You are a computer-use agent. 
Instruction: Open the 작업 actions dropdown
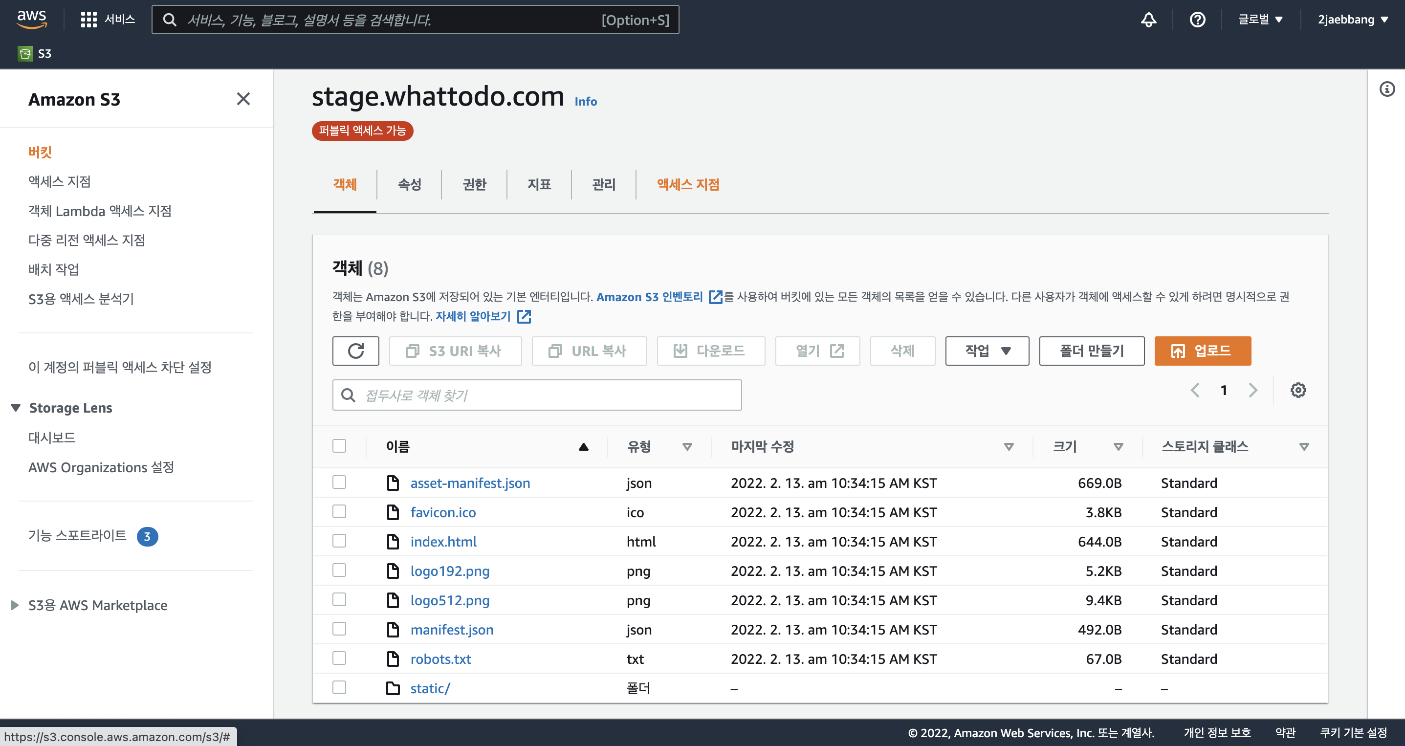(x=987, y=351)
